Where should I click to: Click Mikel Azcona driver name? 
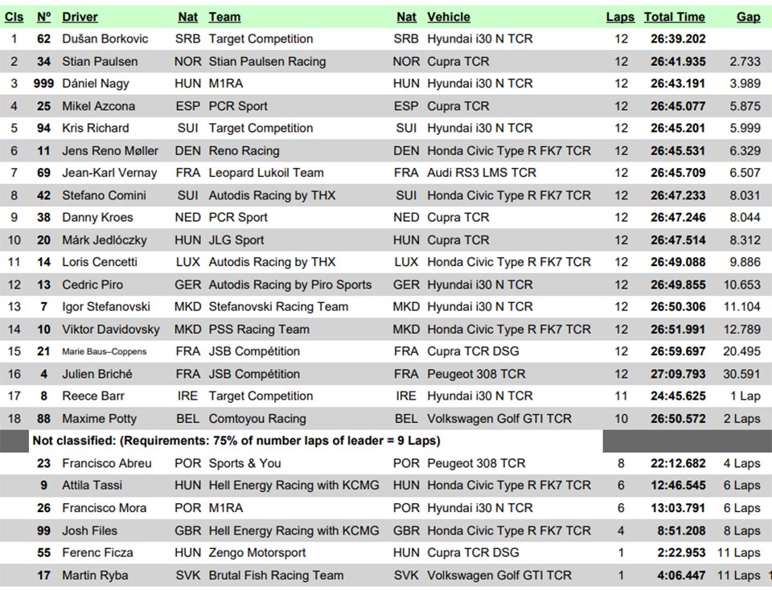pyautogui.click(x=98, y=106)
